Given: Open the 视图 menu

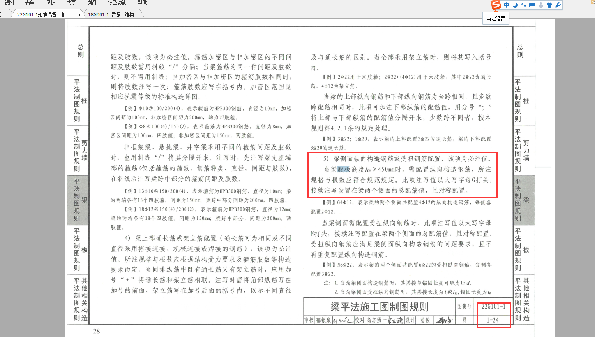Looking at the screenshot, I should coord(9,2).
